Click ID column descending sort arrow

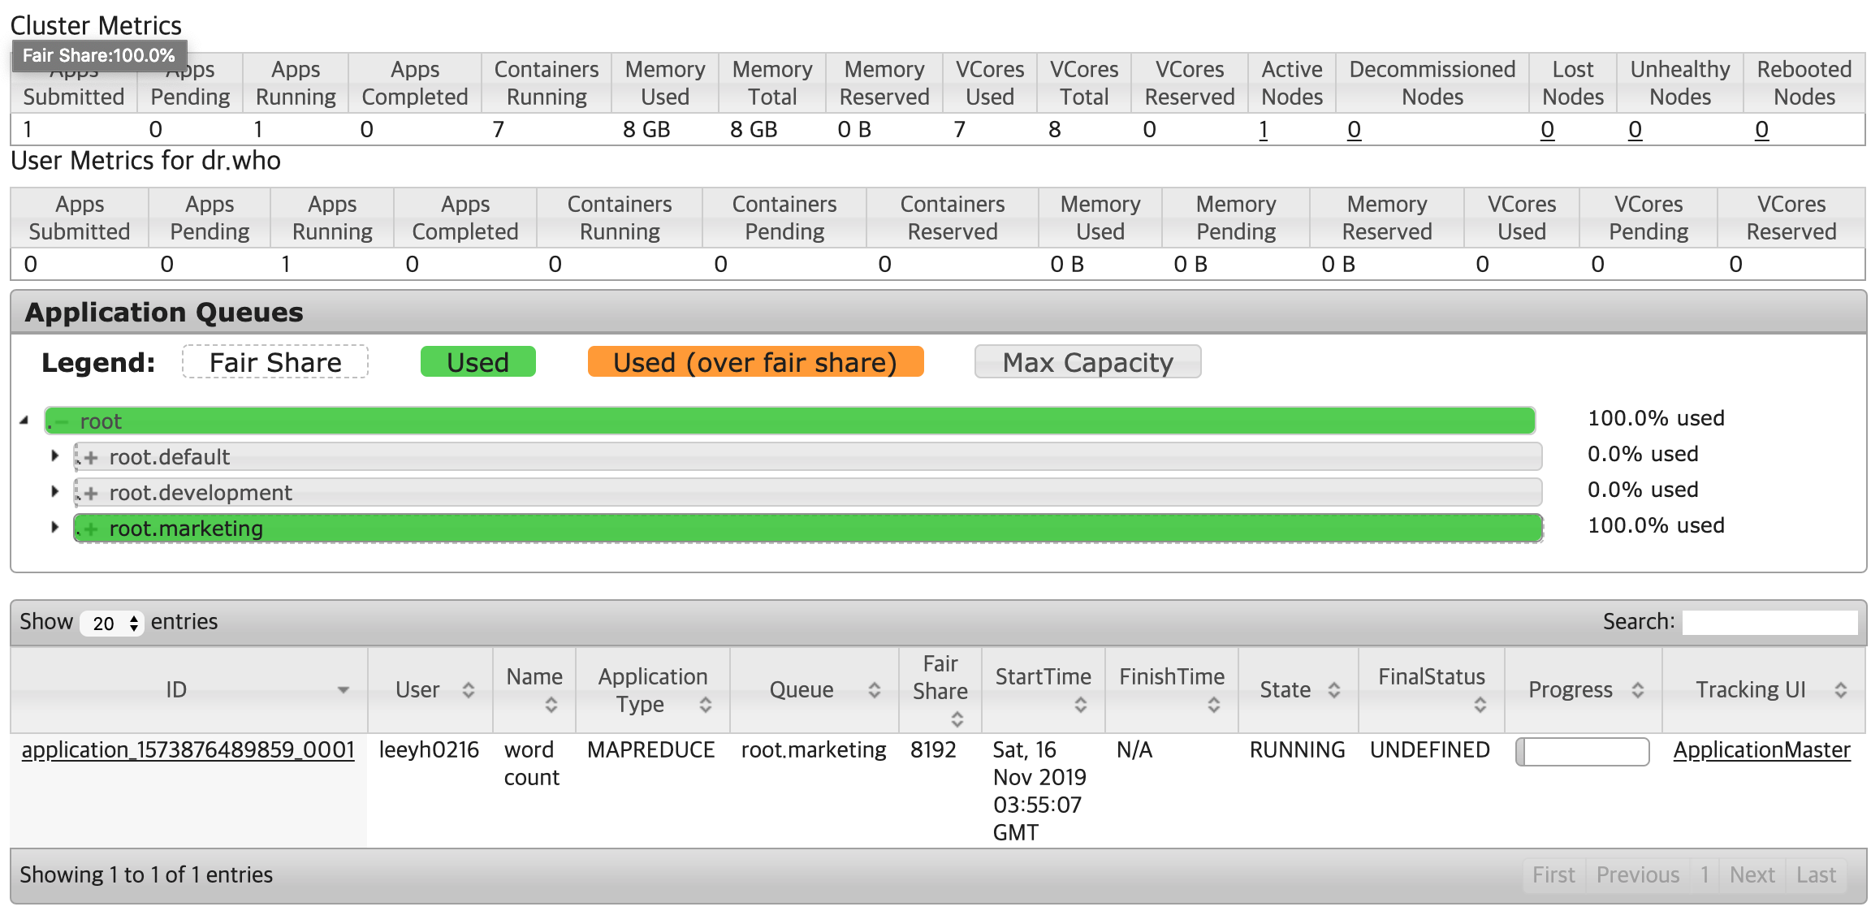click(x=343, y=690)
